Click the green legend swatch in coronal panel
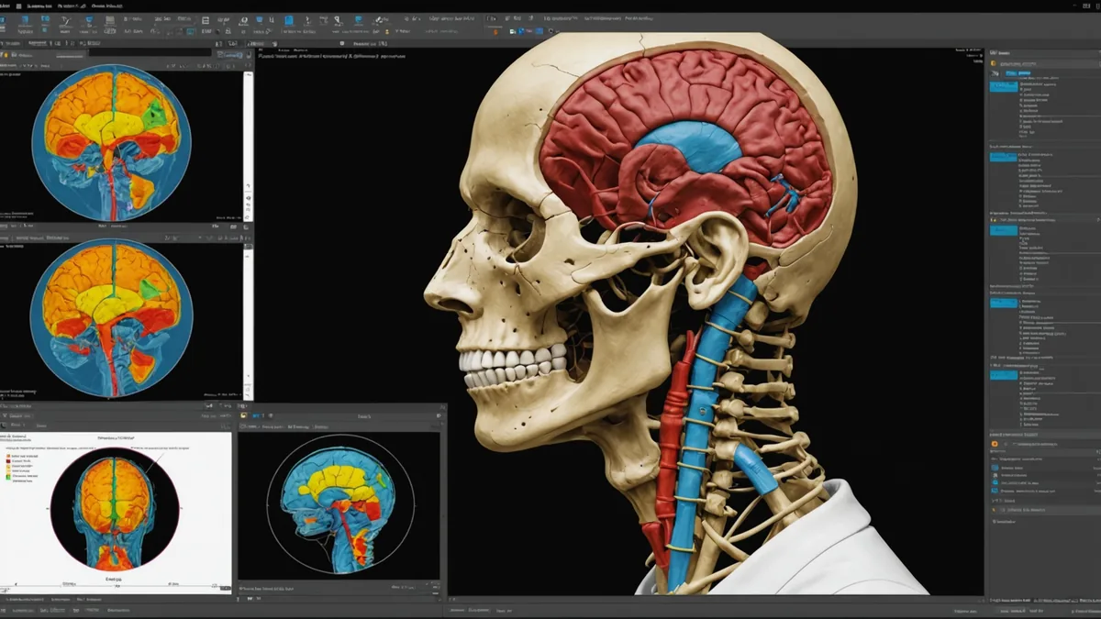Viewport: 1101px width, 619px height. pyautogui.click(x=7, y=477)
